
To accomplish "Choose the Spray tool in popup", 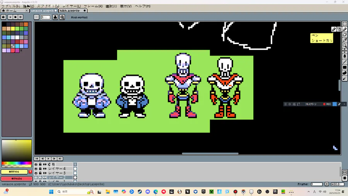I will [339, 29].
